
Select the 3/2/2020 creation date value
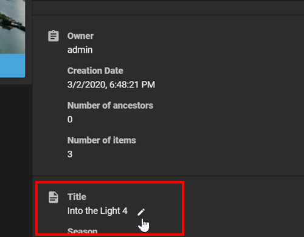(111, 84)
